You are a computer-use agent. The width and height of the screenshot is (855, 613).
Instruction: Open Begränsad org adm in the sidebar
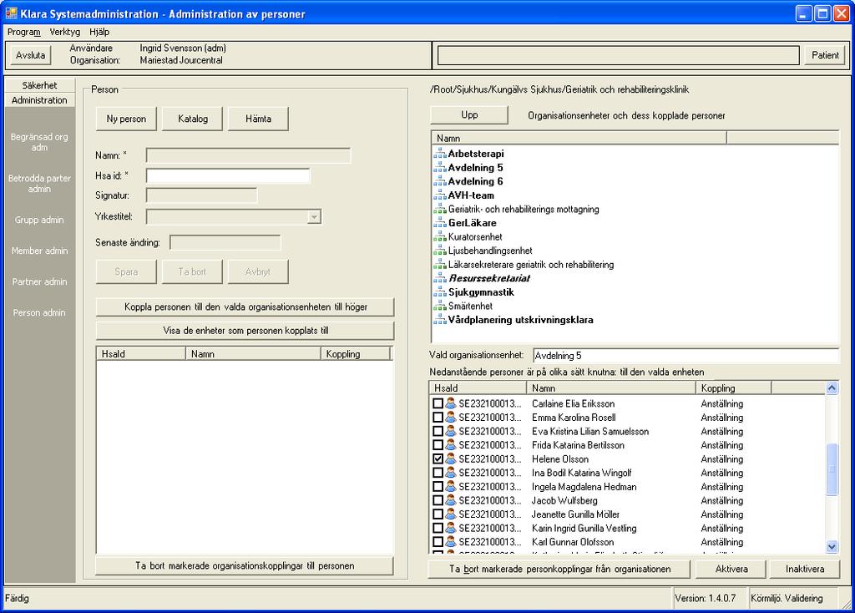[39, 142]
